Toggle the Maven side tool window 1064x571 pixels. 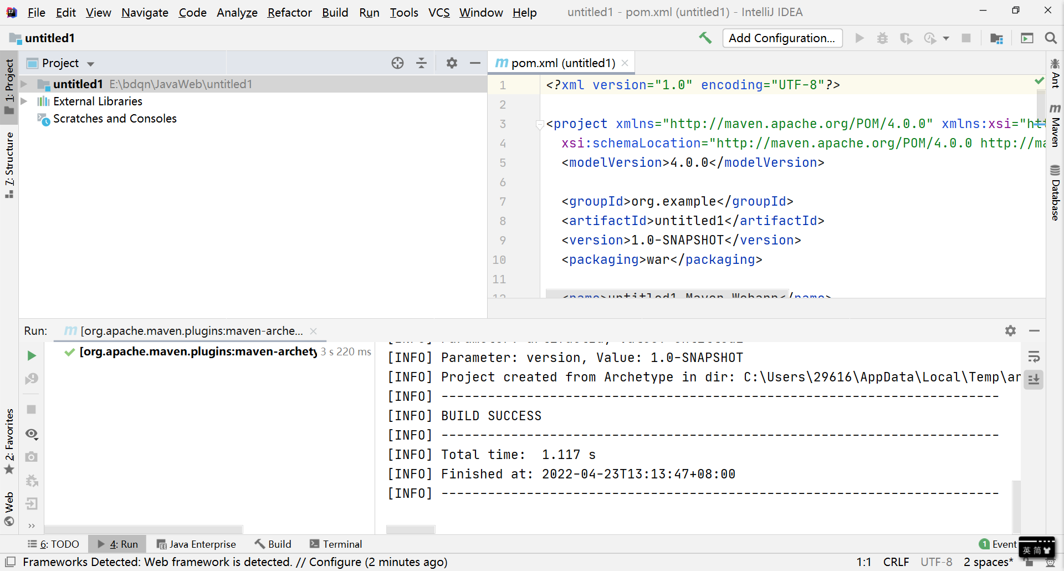[x=1055, y=125]
